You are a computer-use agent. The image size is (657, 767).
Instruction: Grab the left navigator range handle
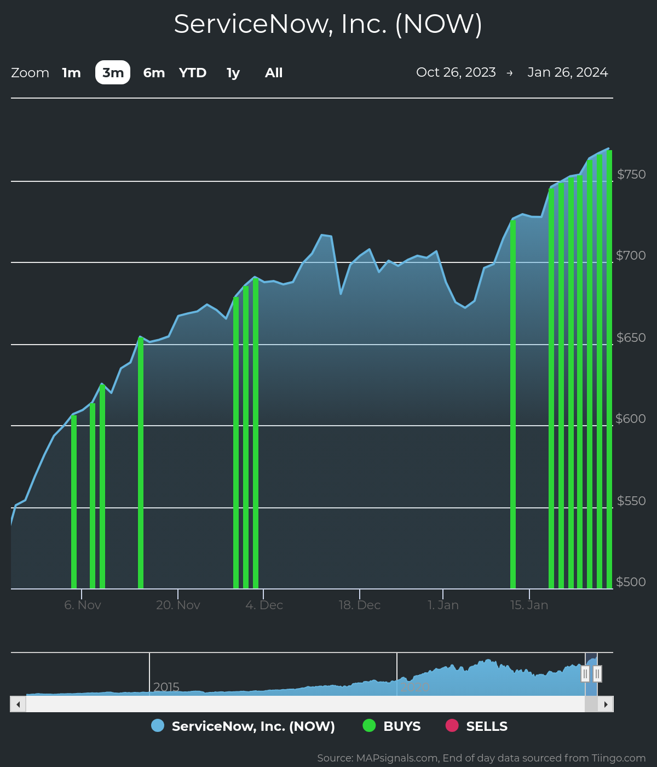click(x=585, y=674)
